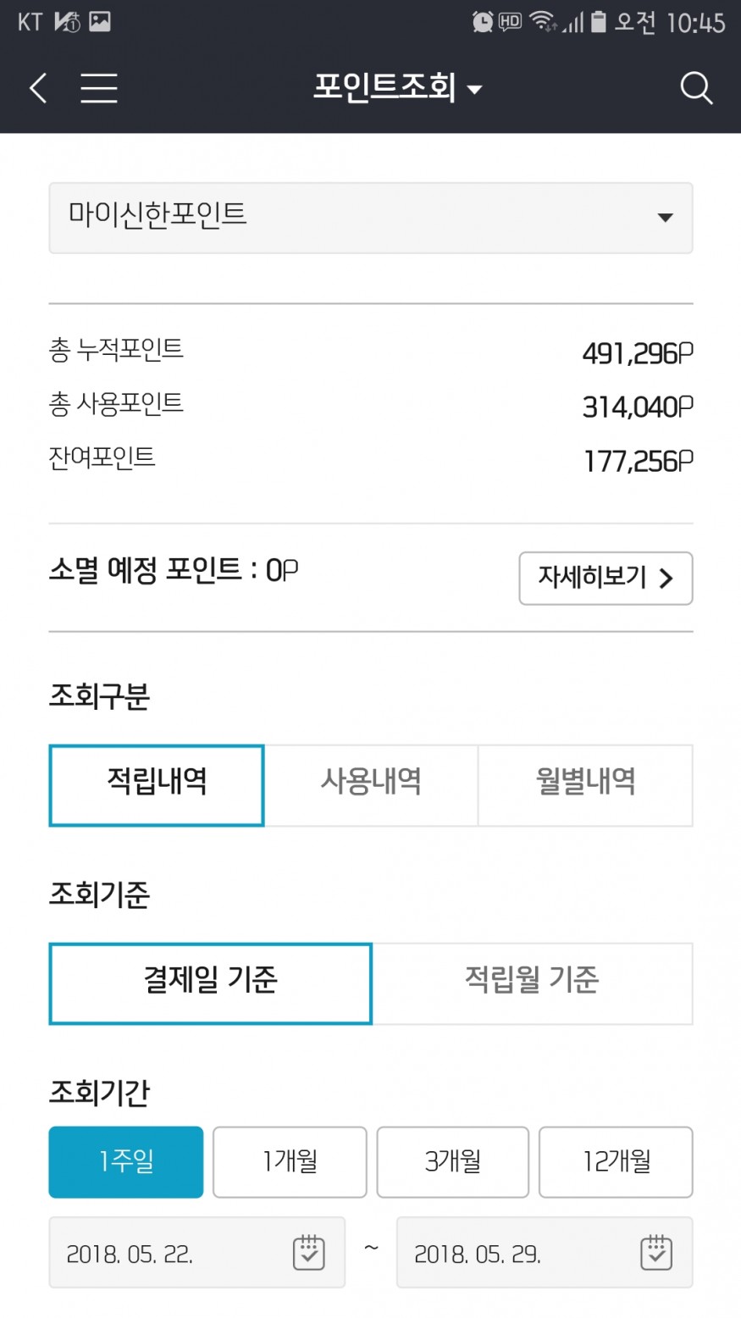Switch to the 사용내역 tab
The image size is (741, 1318).
point(371,784)
